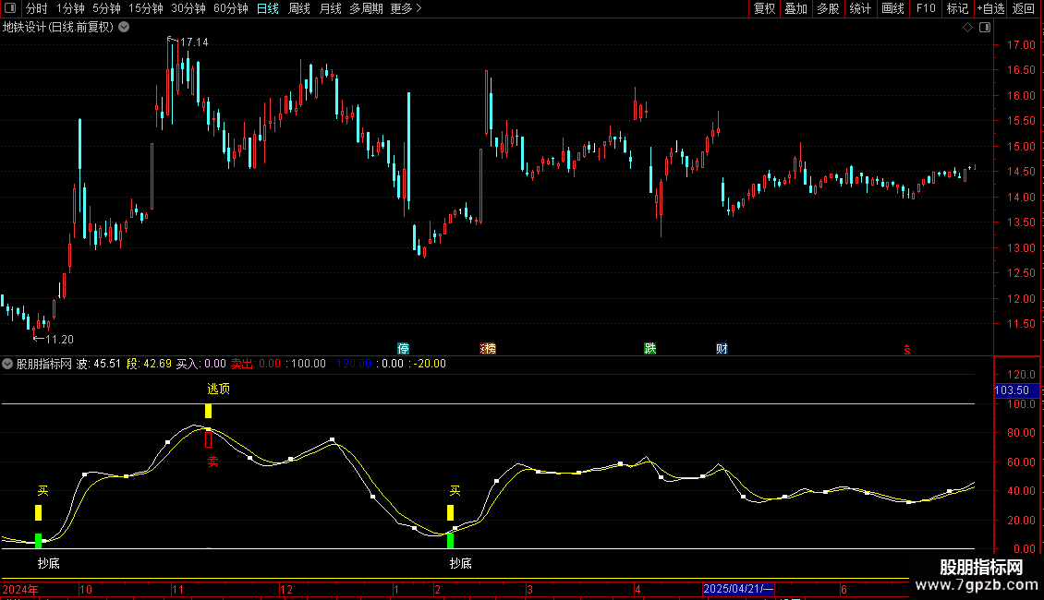Click the first green 抄底 bar in October
1044x600 pixels.
point(39,541)
